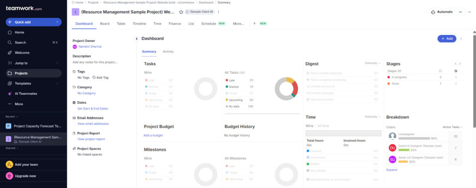The height and width of the screenshot is (188, 476).
Task: Click the David UI Designer avatar
Action: (392, 148)
